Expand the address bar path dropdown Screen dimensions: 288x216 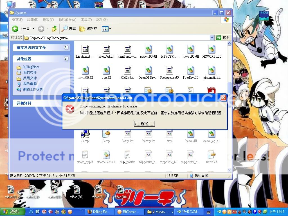point(212,38)
